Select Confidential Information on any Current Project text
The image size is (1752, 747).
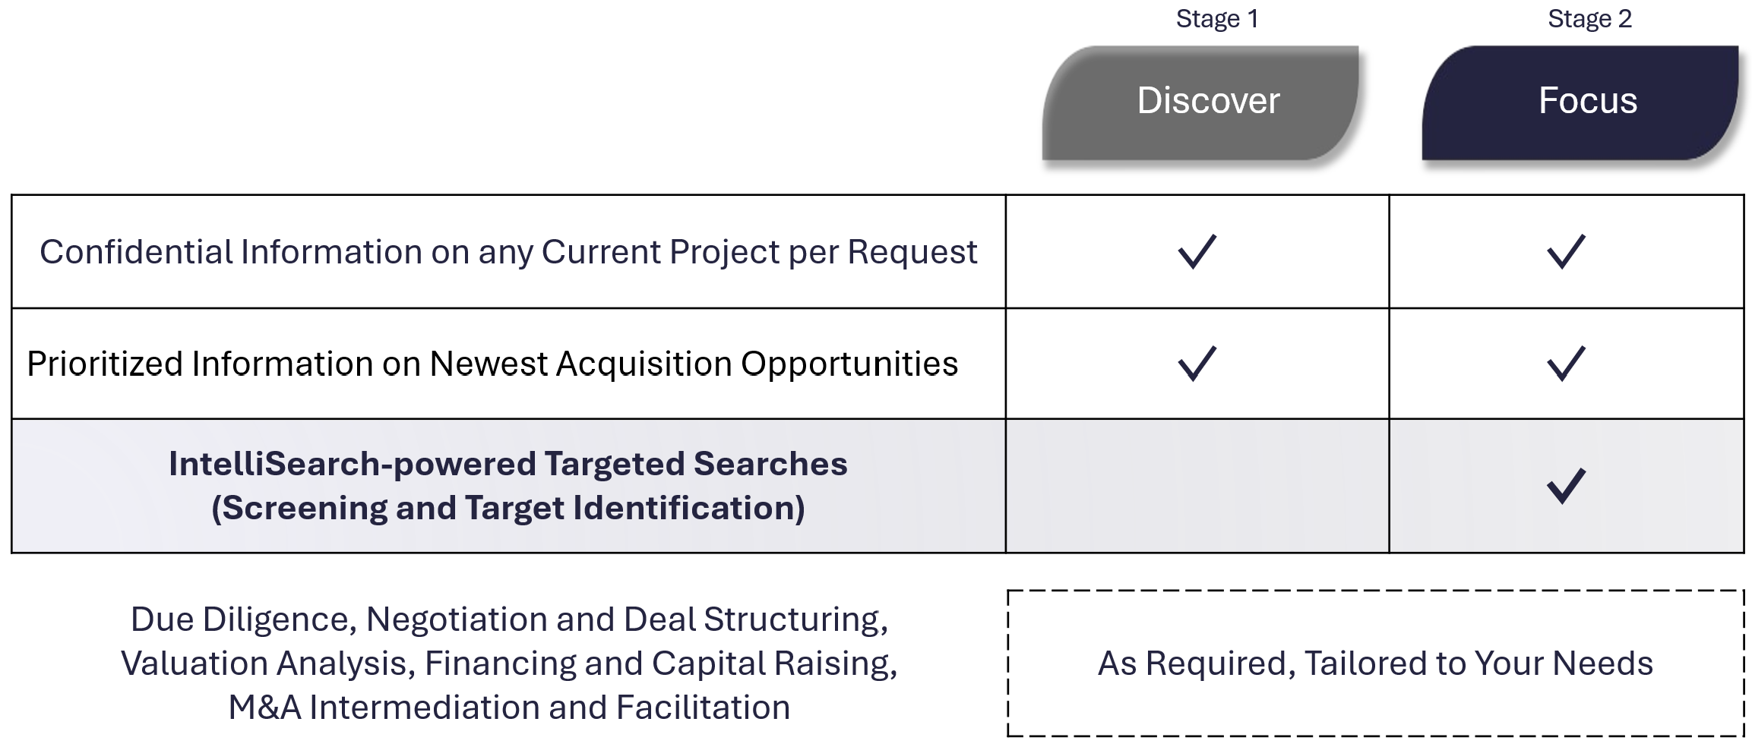508,251
